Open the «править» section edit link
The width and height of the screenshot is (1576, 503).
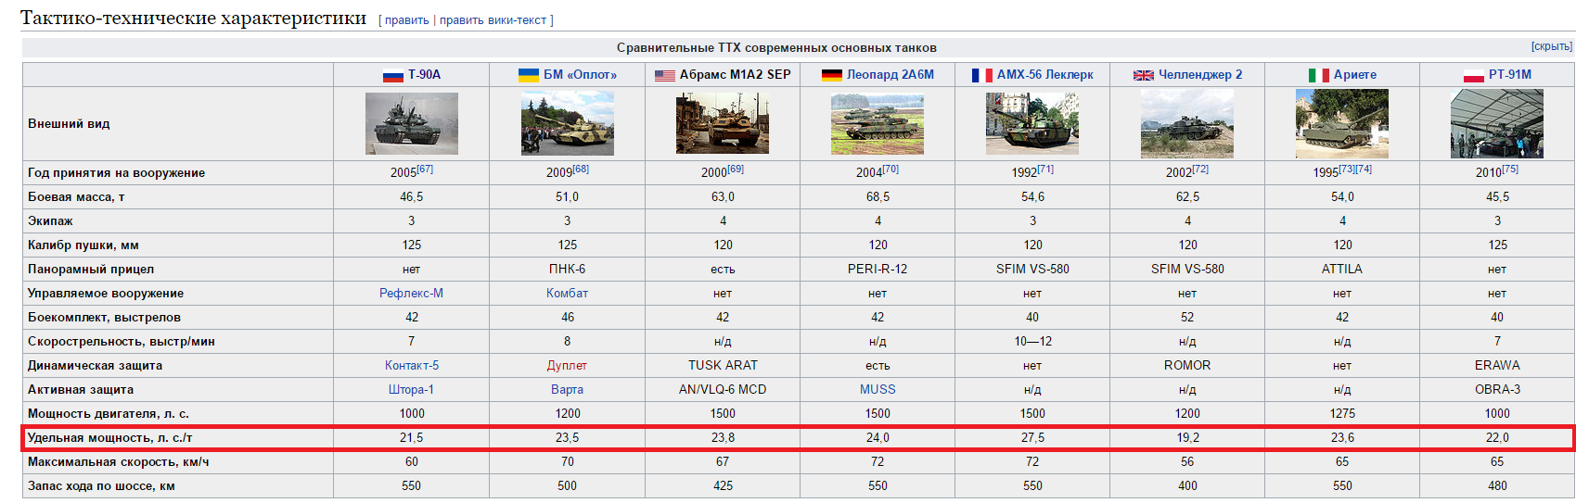point(406,20)
